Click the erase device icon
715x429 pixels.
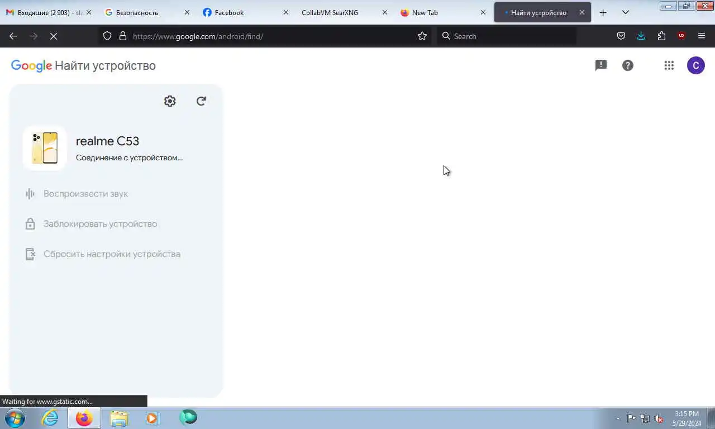[30, 254]
